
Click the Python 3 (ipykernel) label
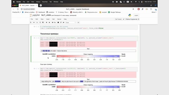point(132,19)
